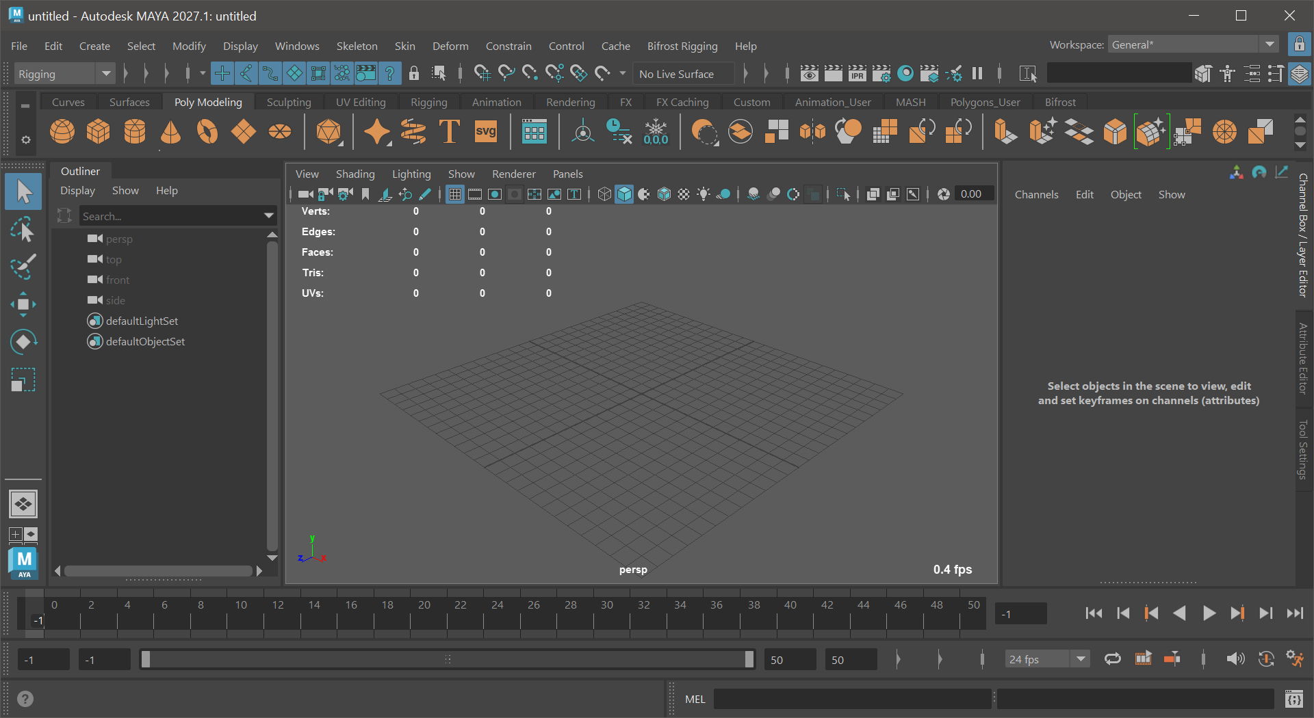Click the Outliner search field
The height and width of the screenshot is (718, 1314).
(x=171, y=216)
